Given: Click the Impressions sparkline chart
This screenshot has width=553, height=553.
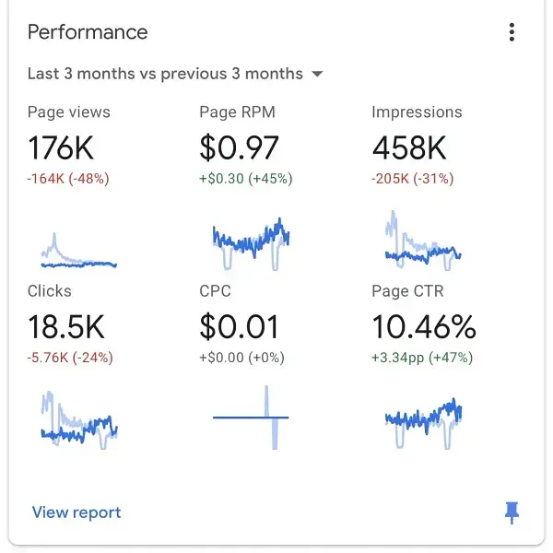Looking at the screenshot, I should (421, 241).
